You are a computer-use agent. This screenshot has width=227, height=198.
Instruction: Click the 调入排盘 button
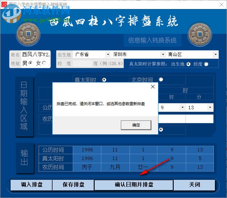tap(31, 185)
